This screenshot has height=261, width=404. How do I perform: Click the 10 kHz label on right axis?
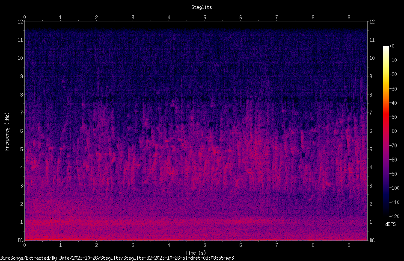(x=372, y=58)
